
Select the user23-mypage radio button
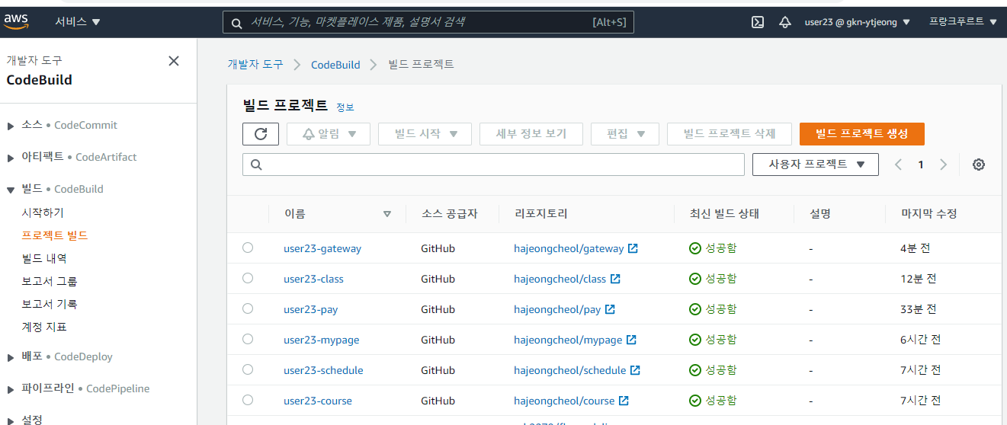coord(248,339)
